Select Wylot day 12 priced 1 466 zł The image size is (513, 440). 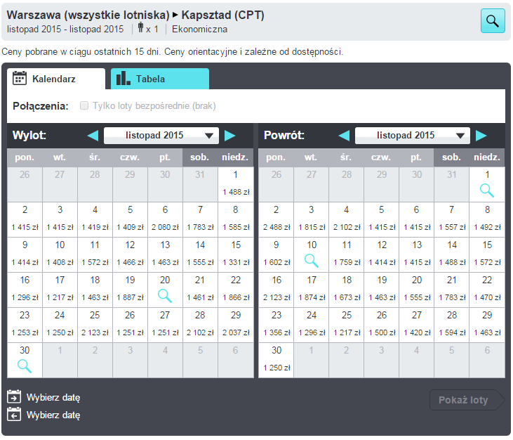pyautogui.click(x=131, y=254)
